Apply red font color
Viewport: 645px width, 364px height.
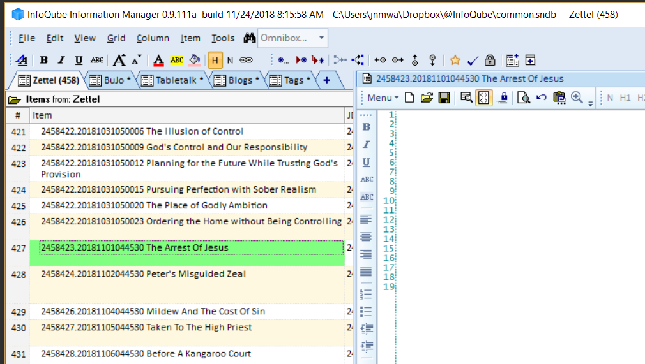pos(158,61)
